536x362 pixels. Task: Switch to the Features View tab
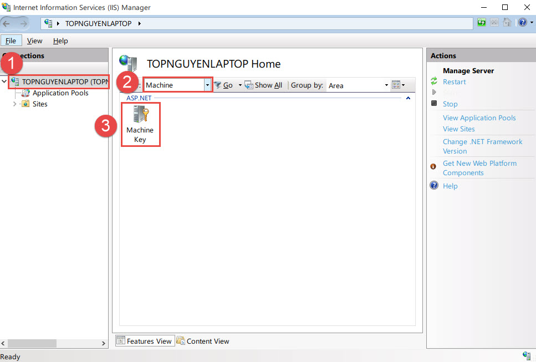point(144,341)
